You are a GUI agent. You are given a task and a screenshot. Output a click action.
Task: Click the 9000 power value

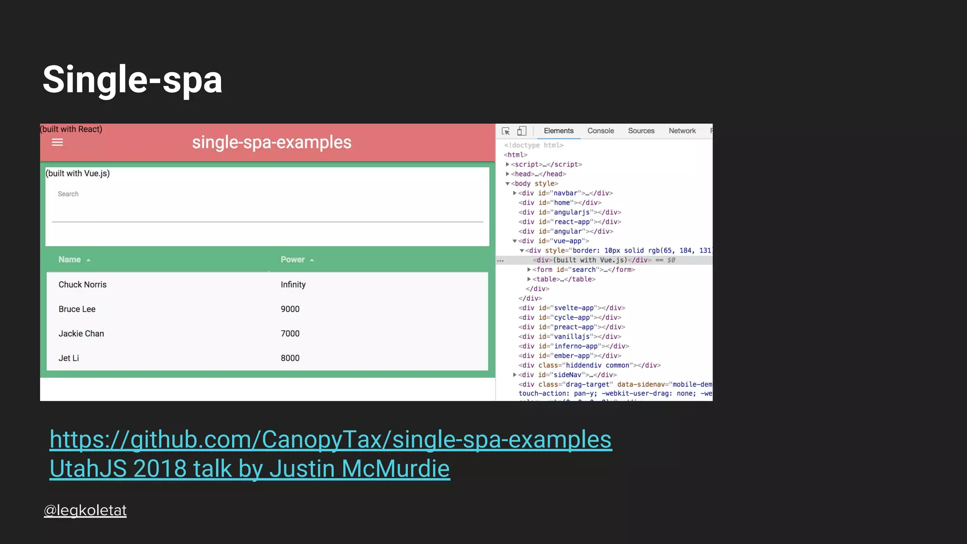[290, 309]
